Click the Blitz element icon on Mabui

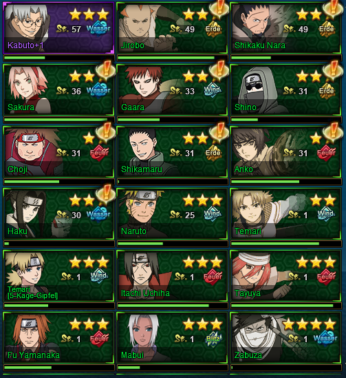click(213, 339)
